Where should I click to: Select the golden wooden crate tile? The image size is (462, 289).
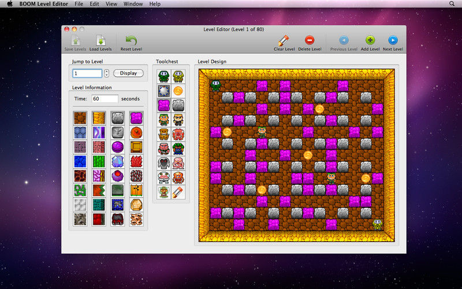coord(136,147)
